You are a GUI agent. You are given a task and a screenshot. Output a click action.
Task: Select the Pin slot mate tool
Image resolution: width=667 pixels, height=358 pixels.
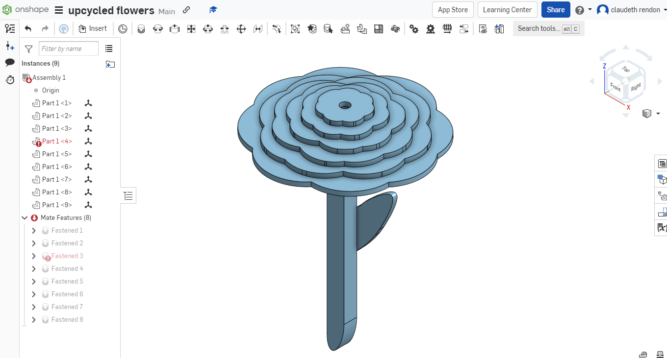225,29
